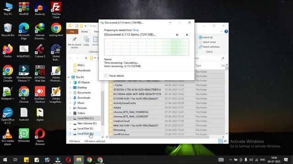
Task: Click the delete progress graph
Action: 146,47
